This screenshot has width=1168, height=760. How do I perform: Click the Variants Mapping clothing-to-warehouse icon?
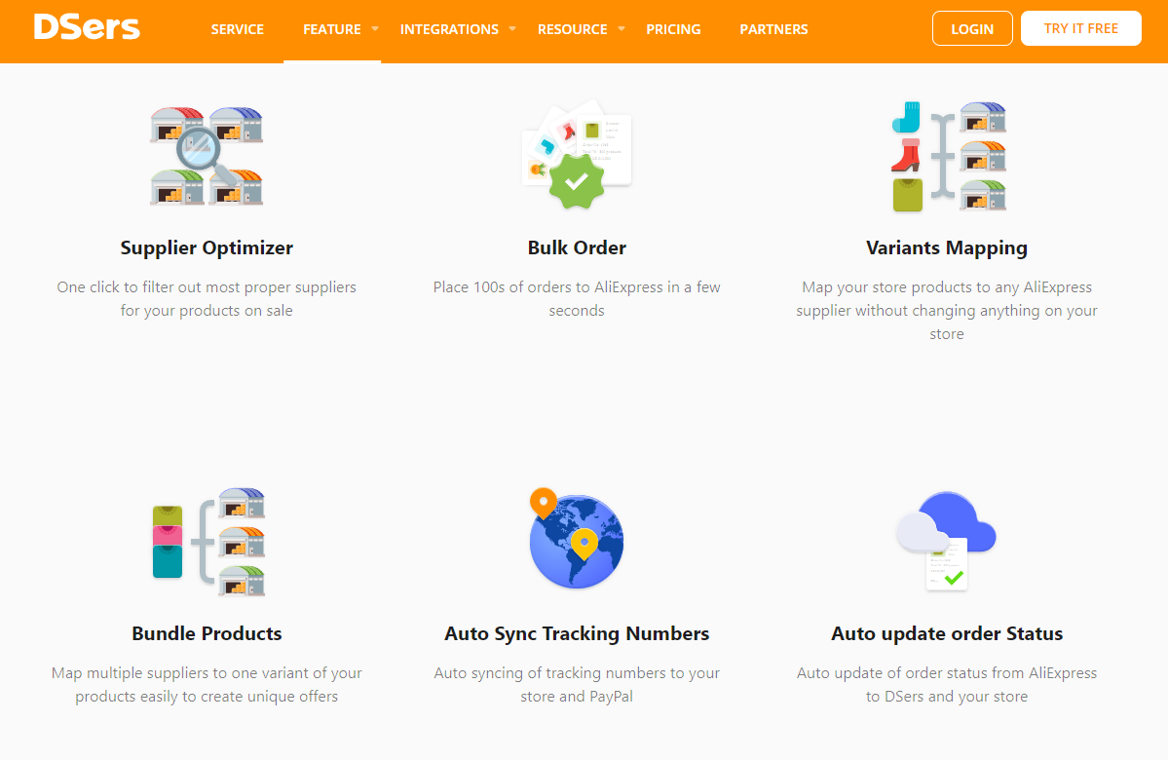pyautogui.click(x=948, y=157)
